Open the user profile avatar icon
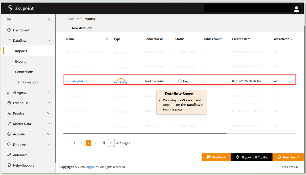The height and width of the screenshot is (175, 306). [x=296, y=9]
